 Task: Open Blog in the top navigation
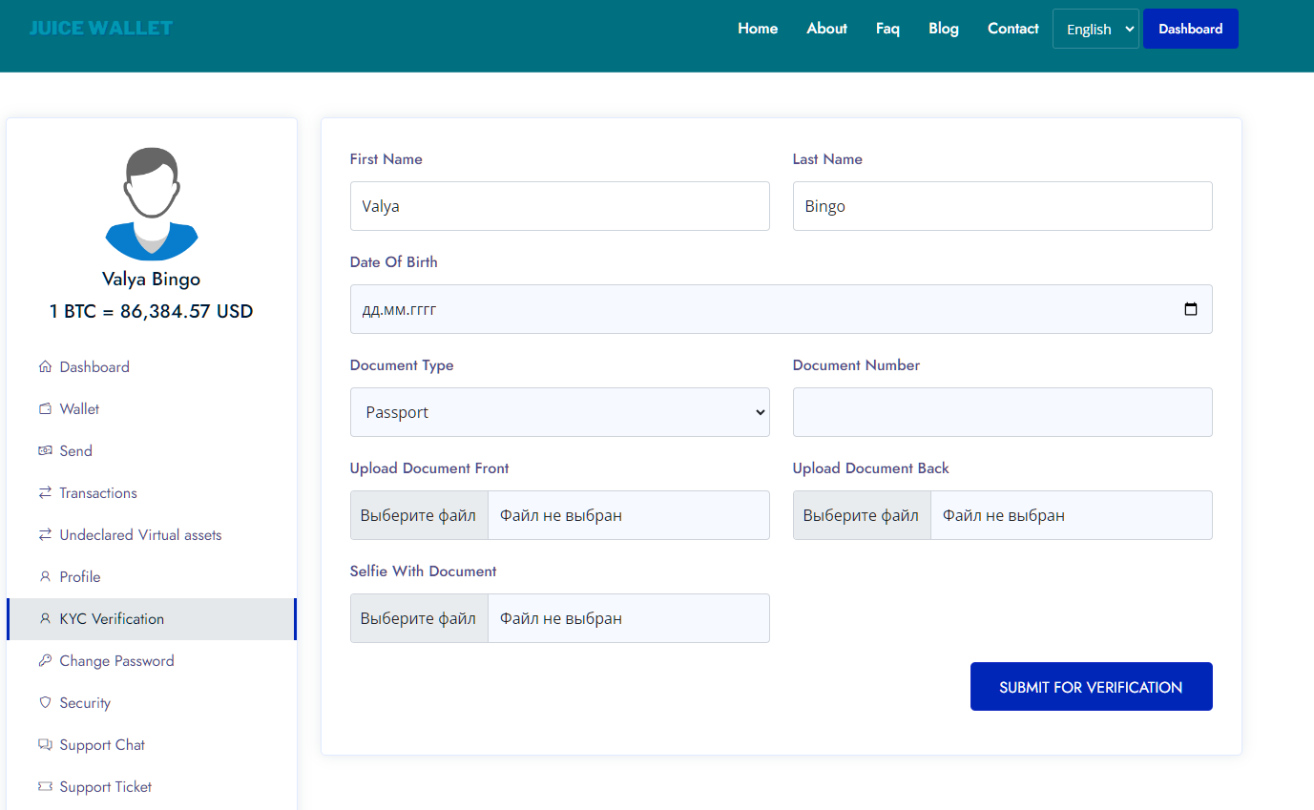944,29
